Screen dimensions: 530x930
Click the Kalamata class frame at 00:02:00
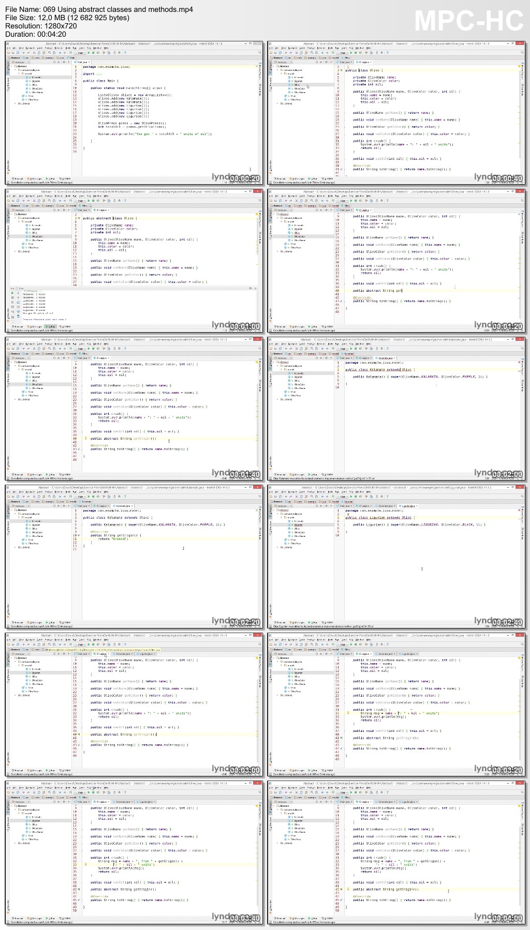tap(396, 409)
